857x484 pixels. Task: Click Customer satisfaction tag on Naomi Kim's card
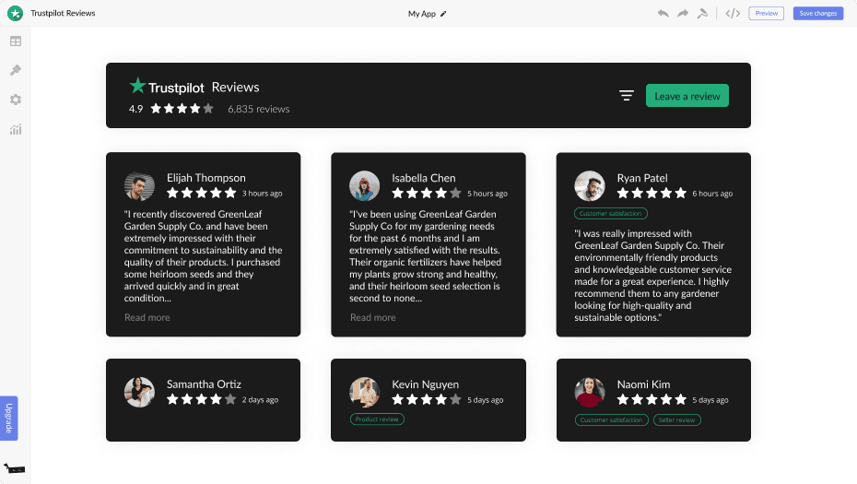pyautogui.click(x=611, y=420)
